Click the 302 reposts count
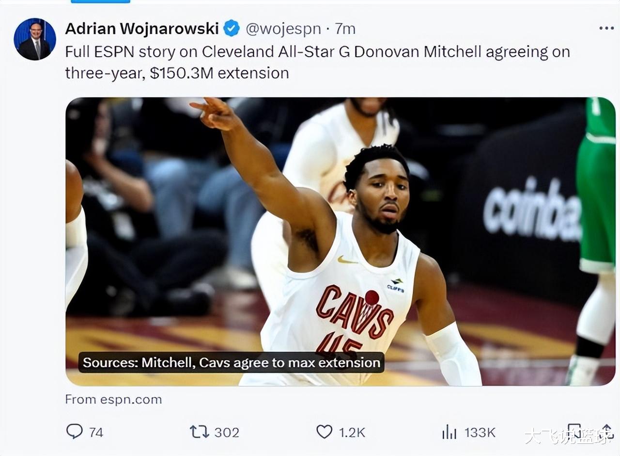 coord(227,432)
